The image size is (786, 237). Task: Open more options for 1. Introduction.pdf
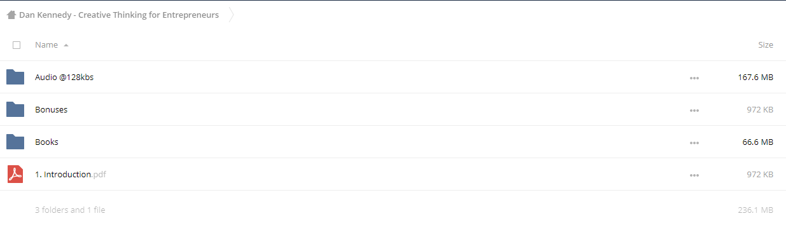(x=694, y=175)
